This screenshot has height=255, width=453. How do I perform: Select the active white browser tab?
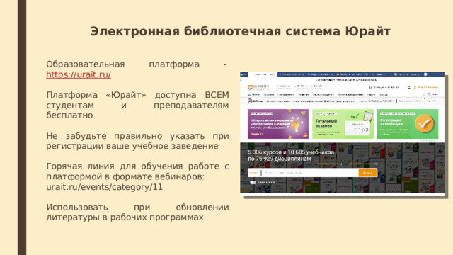click(263, 74)
